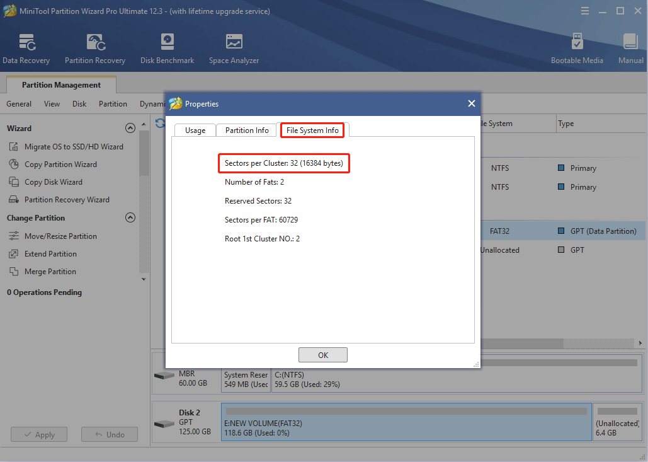Select the File System Info tab
The height and width of the screenshot is (462, 648).
312,130
